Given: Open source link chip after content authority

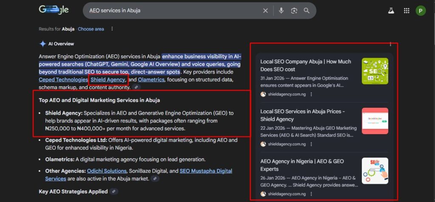Looking at the screenshot, I should 136,87.
